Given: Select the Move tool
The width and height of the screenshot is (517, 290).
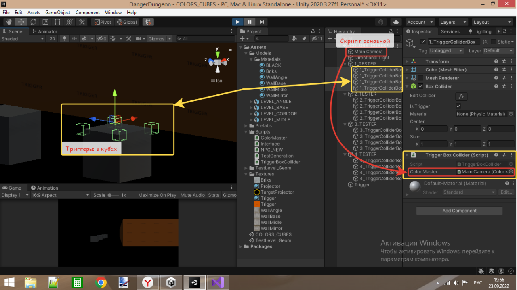Looking at the screenshot, I should click(21, 22).
